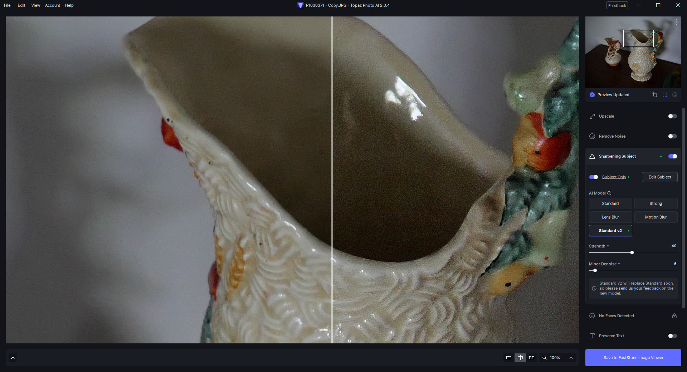Open the three-dot menu on preview thumbnail
This screenshot has height=372, width=687.
(676, 22)
